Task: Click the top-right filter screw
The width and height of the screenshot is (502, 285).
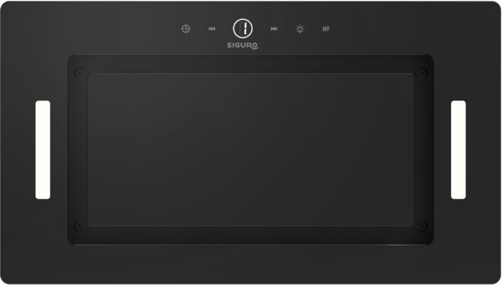Action: coord(422,73)
